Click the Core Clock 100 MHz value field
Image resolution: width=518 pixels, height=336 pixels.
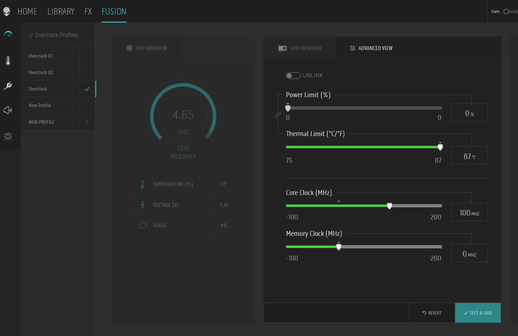click(x=469, y=212)
